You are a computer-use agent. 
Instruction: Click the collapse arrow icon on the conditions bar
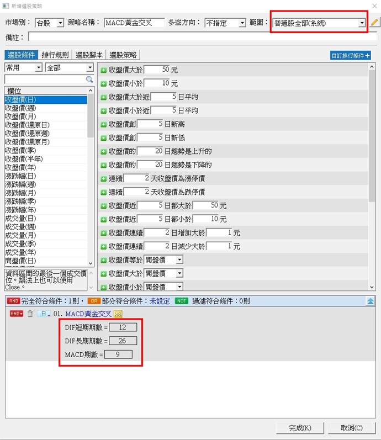point(371,301)
